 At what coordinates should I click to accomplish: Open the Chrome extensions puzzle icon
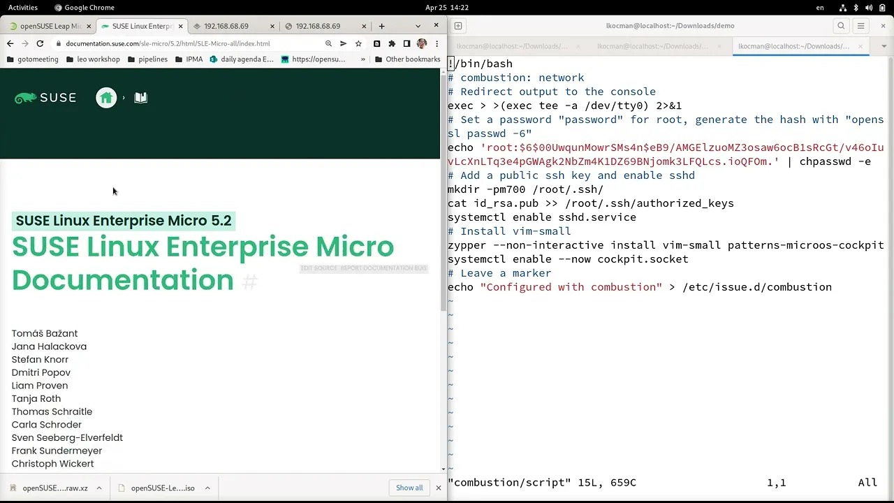[392, 43]
